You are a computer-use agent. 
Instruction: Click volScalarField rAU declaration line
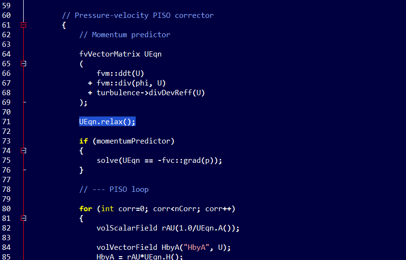coord(168,229)
